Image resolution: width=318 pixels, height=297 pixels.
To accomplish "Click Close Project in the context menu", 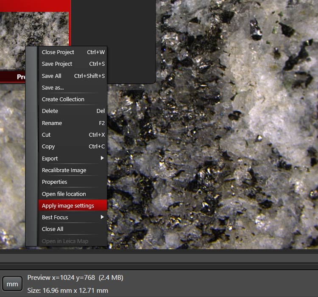I will coord(58,52).
